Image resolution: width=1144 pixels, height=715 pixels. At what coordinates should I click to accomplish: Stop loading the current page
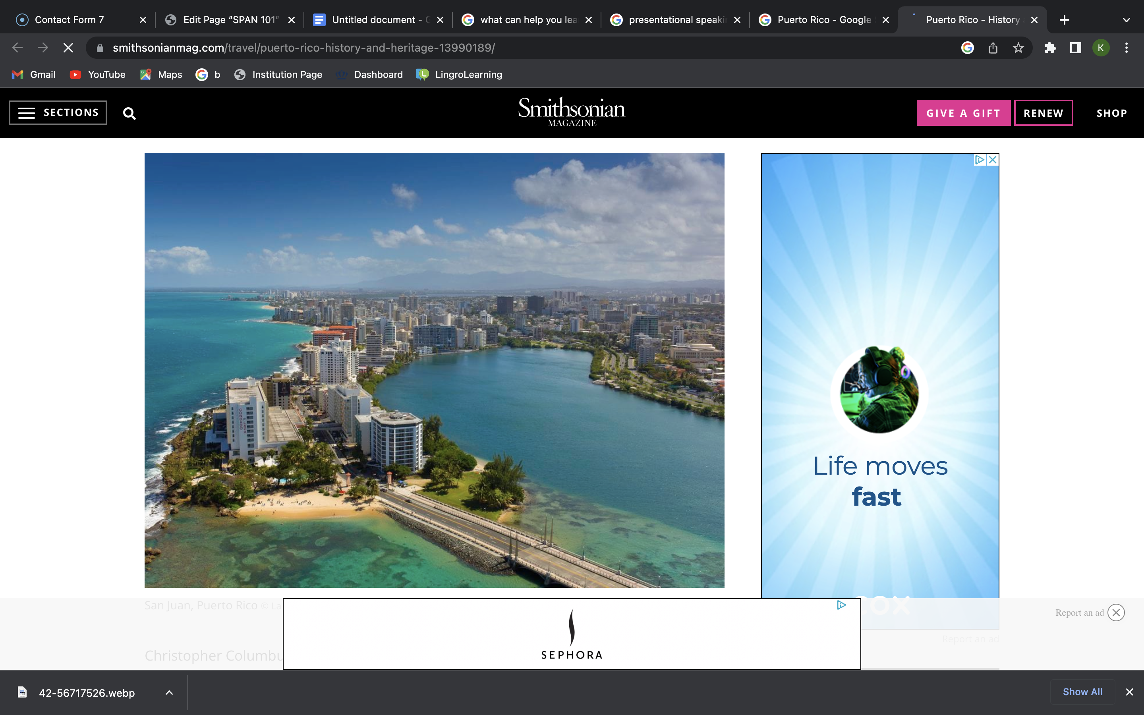(x=69, y=48)
